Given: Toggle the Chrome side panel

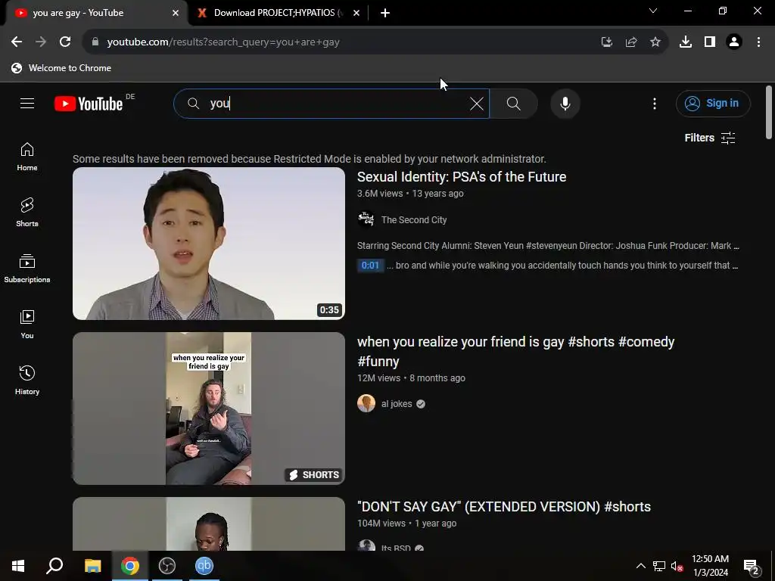Looking at the screenshot, I should (710, 42).
